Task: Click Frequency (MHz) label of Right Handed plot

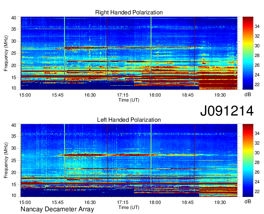Action: [6, 53]
